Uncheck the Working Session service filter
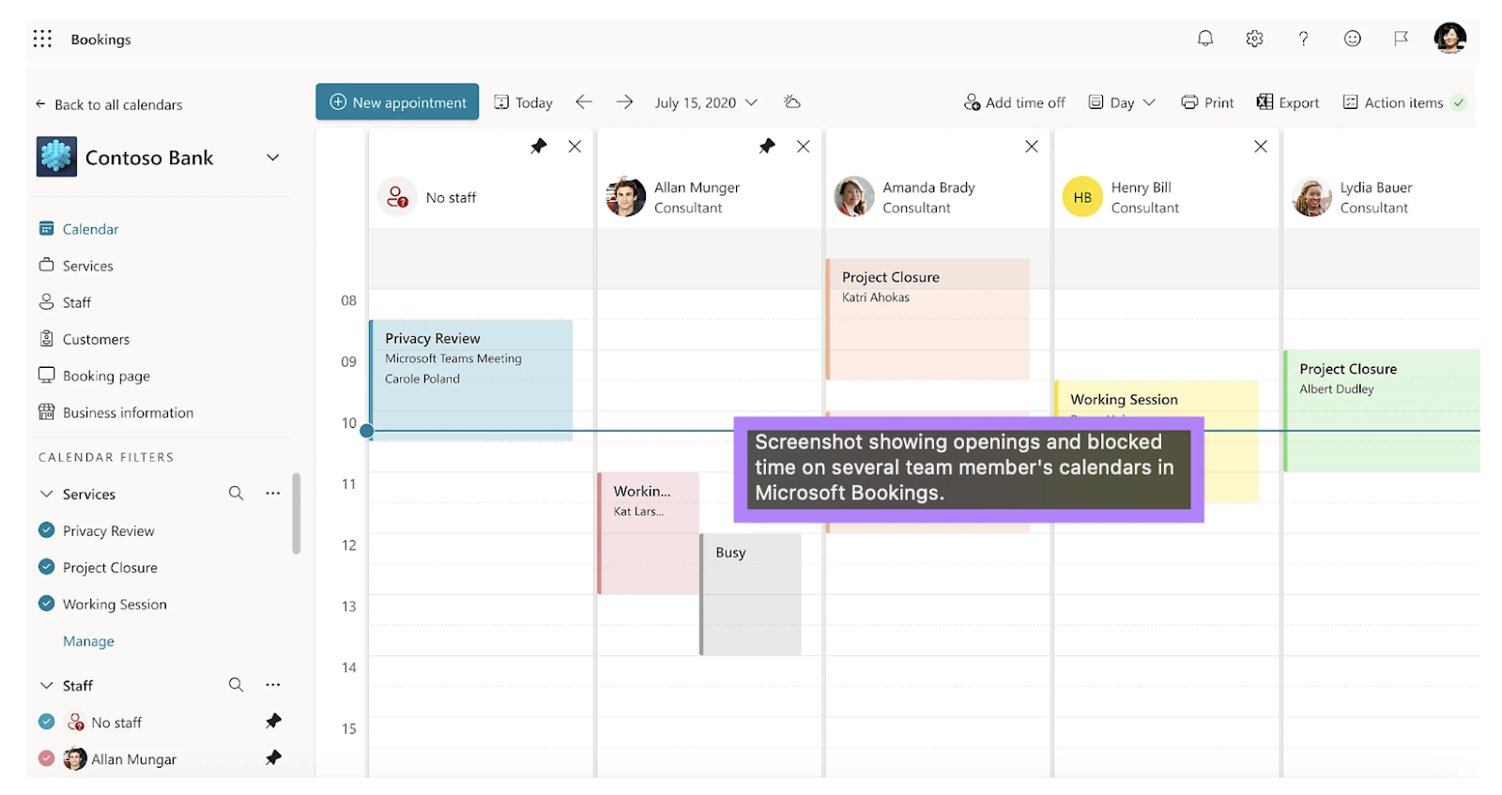 (46, 604)
